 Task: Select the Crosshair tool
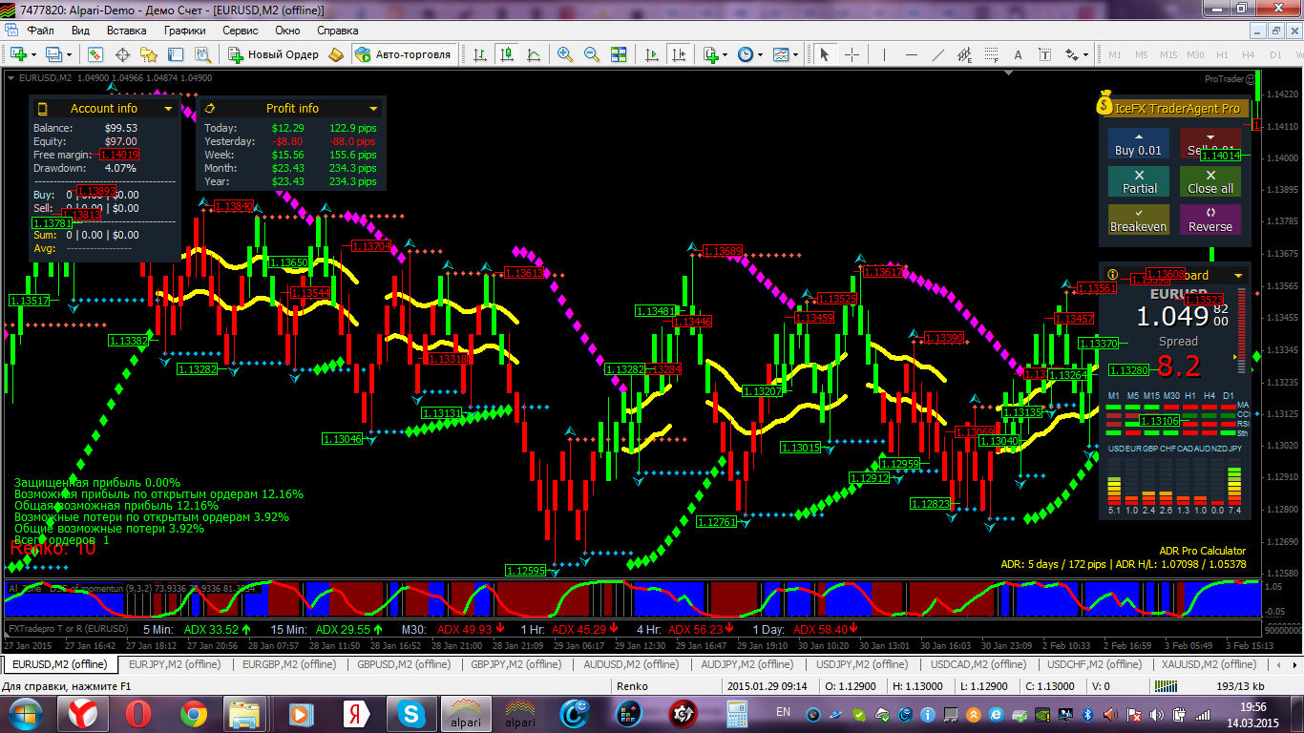pos(852,54)
